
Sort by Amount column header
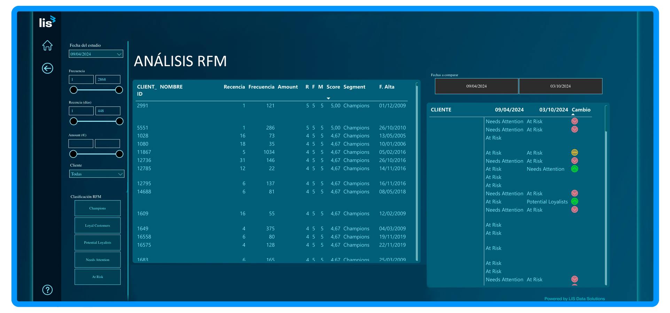pyautogui.click(x=288, y=87)
